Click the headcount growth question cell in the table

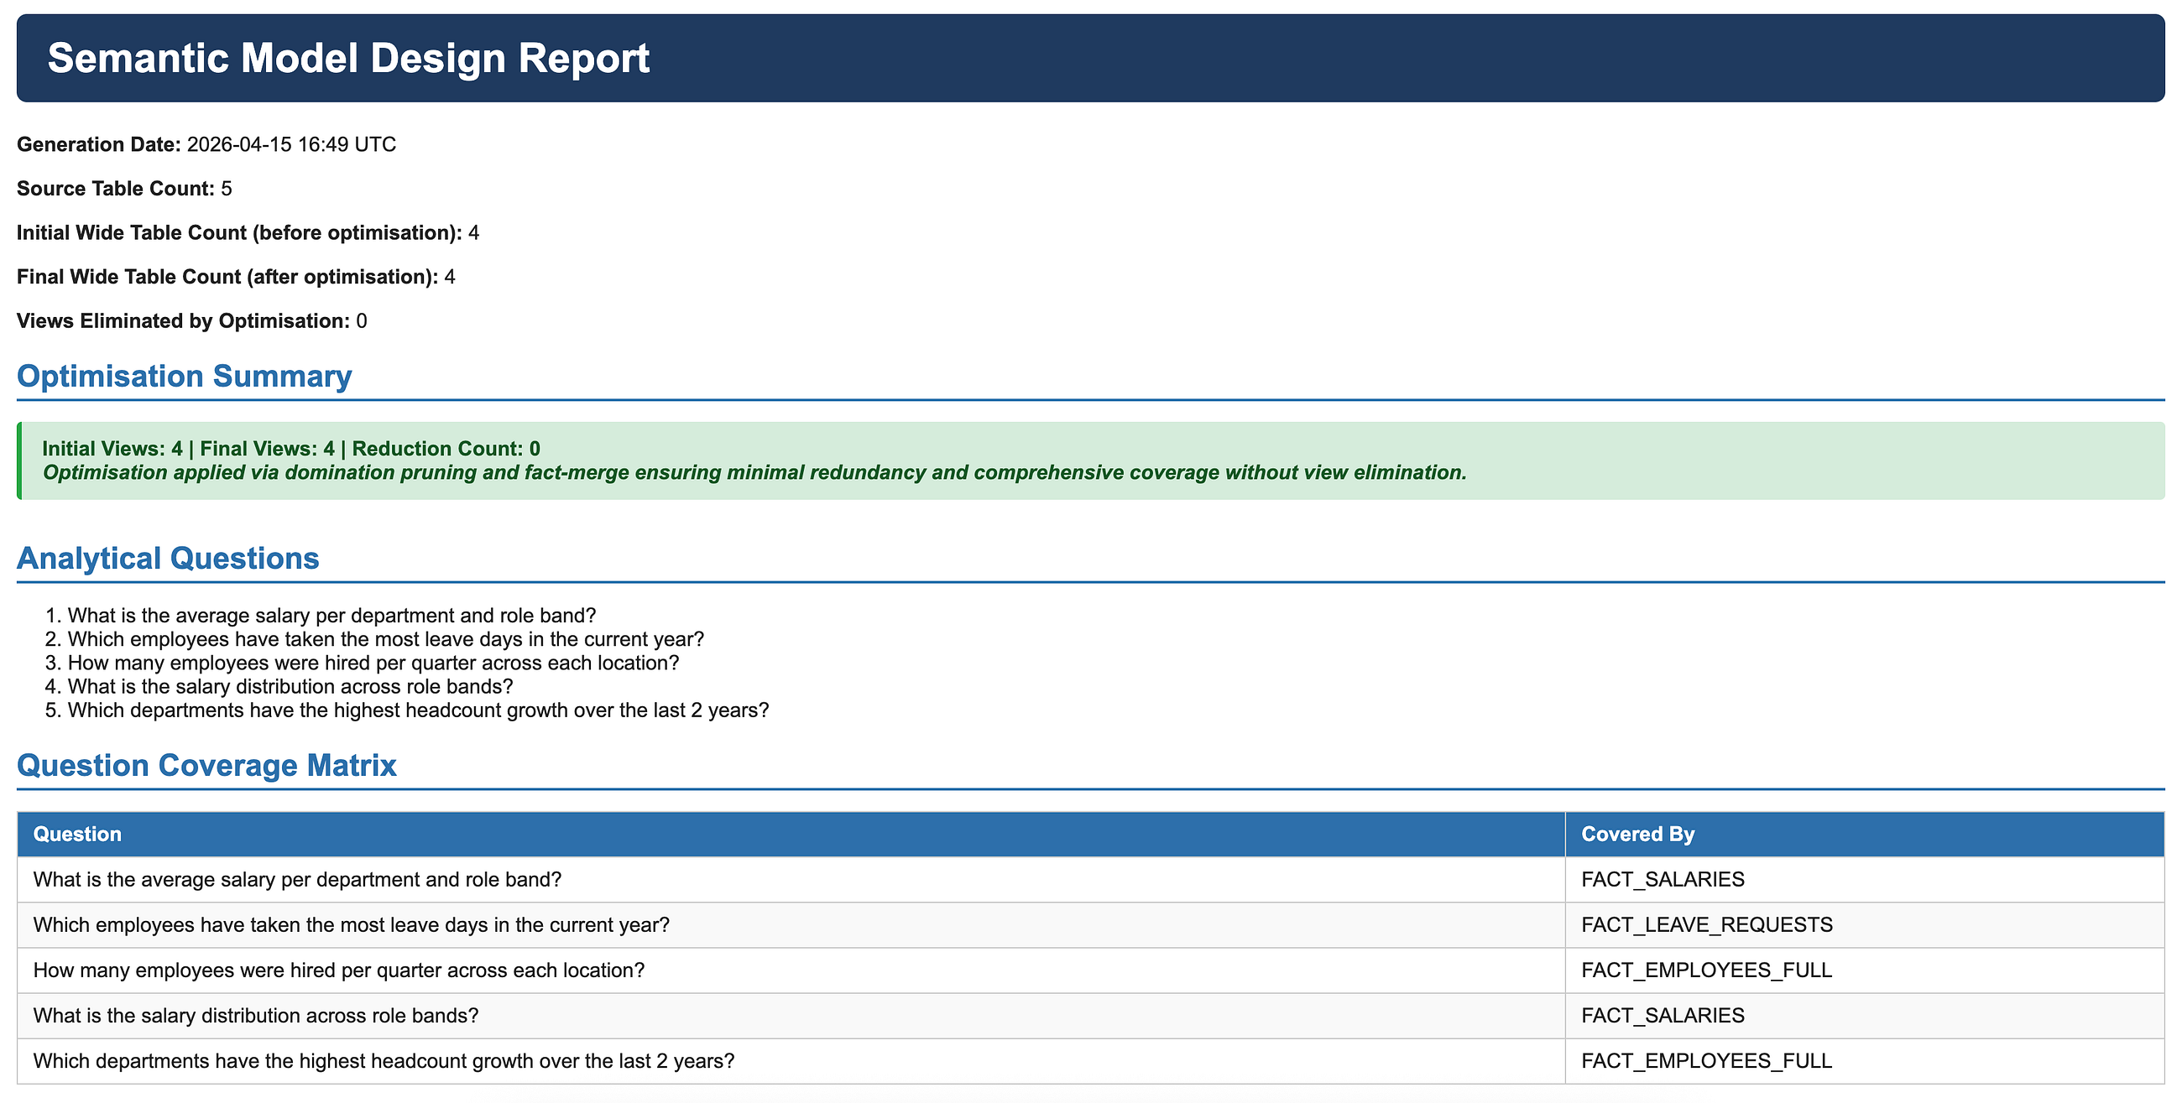click(x=791, y=1062)
